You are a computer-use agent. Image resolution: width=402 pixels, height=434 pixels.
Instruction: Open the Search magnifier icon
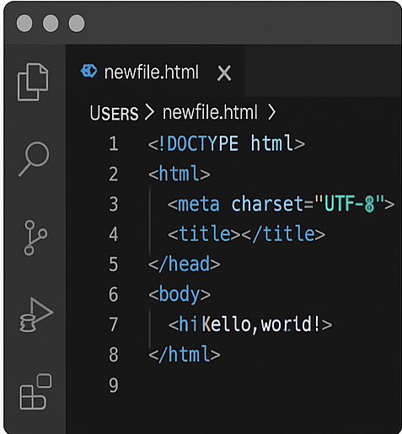[34, 159]
